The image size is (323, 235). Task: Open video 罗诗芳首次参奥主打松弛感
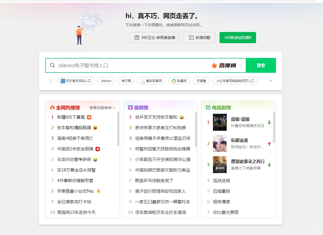click(x=161, y=128)
